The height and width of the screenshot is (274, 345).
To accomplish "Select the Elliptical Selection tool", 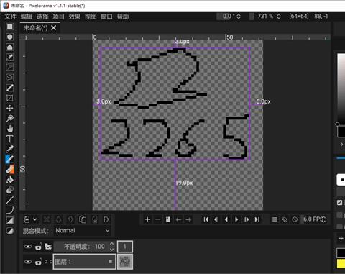I will coord(10,37).
